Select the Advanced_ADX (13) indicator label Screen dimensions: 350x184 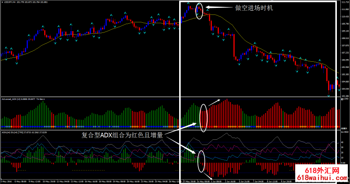10,99
